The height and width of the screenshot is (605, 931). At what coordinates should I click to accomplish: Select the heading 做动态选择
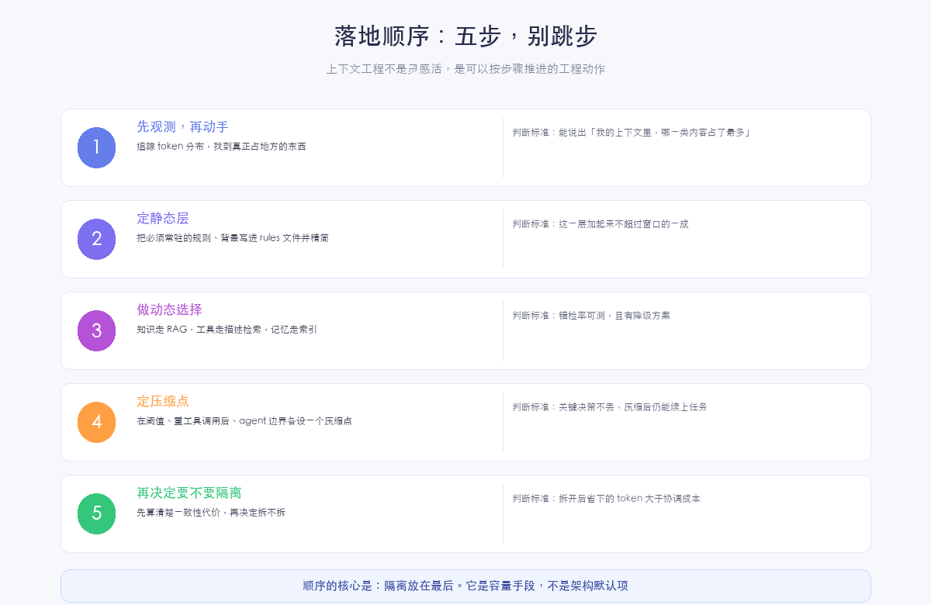point(169,309)
